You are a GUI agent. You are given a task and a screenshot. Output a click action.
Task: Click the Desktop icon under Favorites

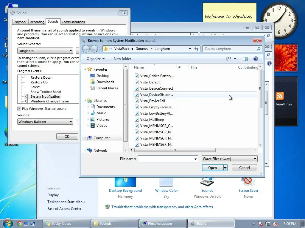pyautogui.click(x=93, y=76)
